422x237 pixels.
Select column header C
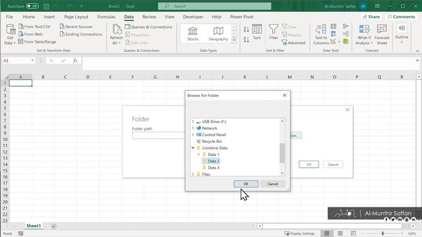[x=65, y=77]
